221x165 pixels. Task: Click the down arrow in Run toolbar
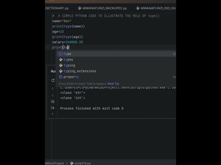(x=52, y=95)
